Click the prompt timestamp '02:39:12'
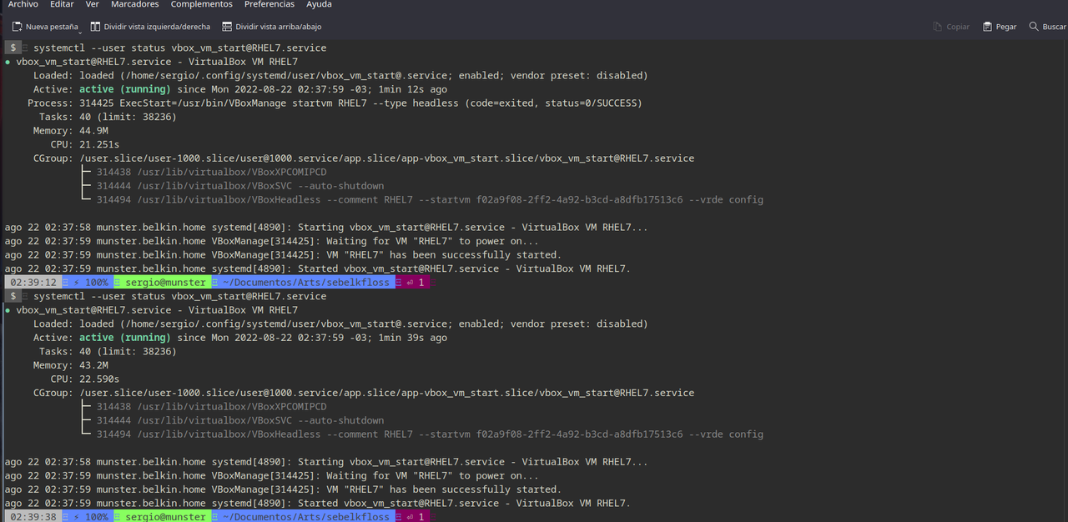1068x522 pixels. pyautogui.click(x=33, y=283)
